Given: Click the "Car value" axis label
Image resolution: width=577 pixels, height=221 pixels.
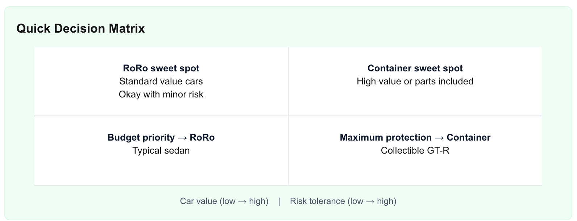Looking at the screenshot, I should pyautogui.click(x=199, y=201).
